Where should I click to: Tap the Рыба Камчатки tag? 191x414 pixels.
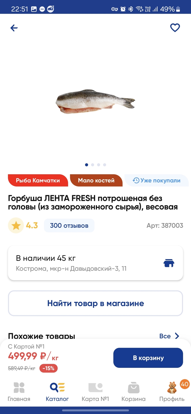[38, 180]
